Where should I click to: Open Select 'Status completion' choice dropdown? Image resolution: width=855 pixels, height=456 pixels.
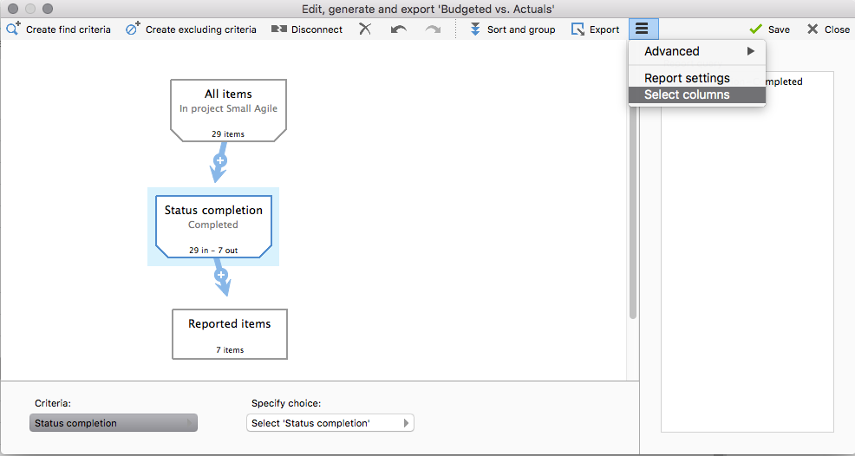[330, 423]
